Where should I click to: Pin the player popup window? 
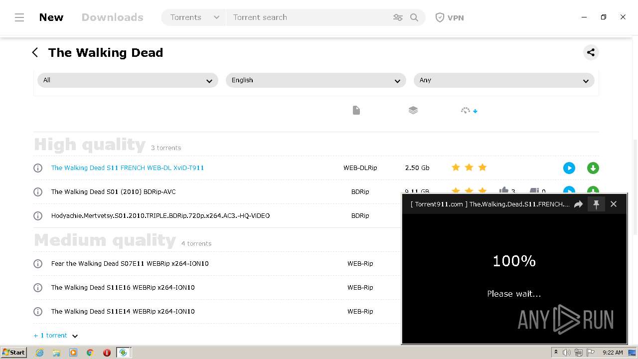pos(596,204)
